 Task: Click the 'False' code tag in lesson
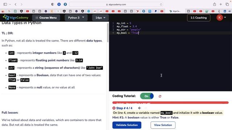pos(25,80)
